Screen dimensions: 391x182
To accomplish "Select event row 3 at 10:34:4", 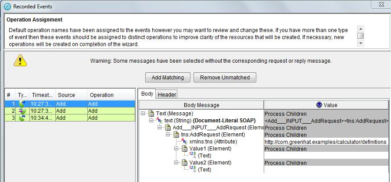I will click(70, 118).
